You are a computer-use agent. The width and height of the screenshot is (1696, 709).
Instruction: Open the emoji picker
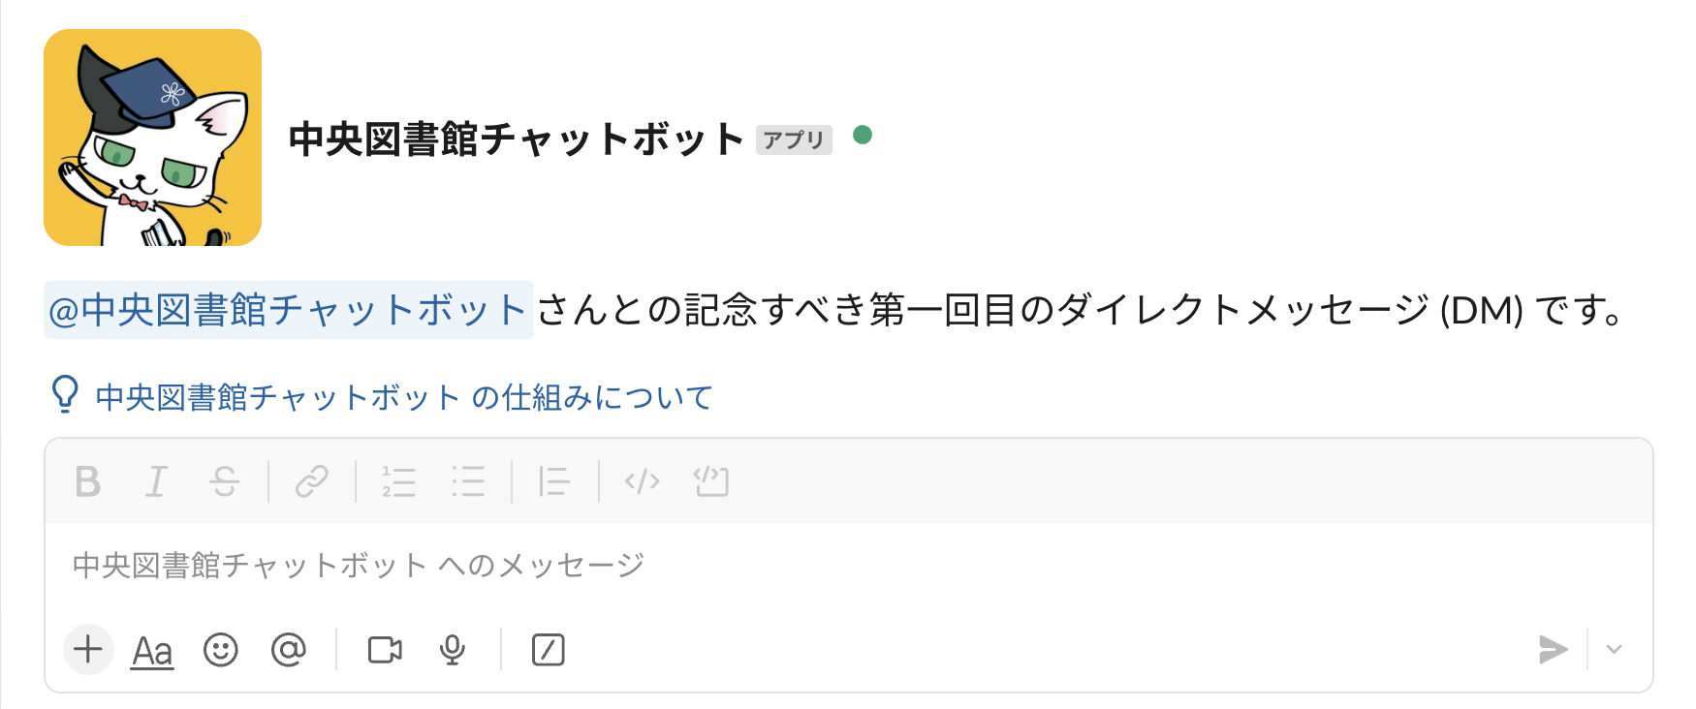click(221, 650)
